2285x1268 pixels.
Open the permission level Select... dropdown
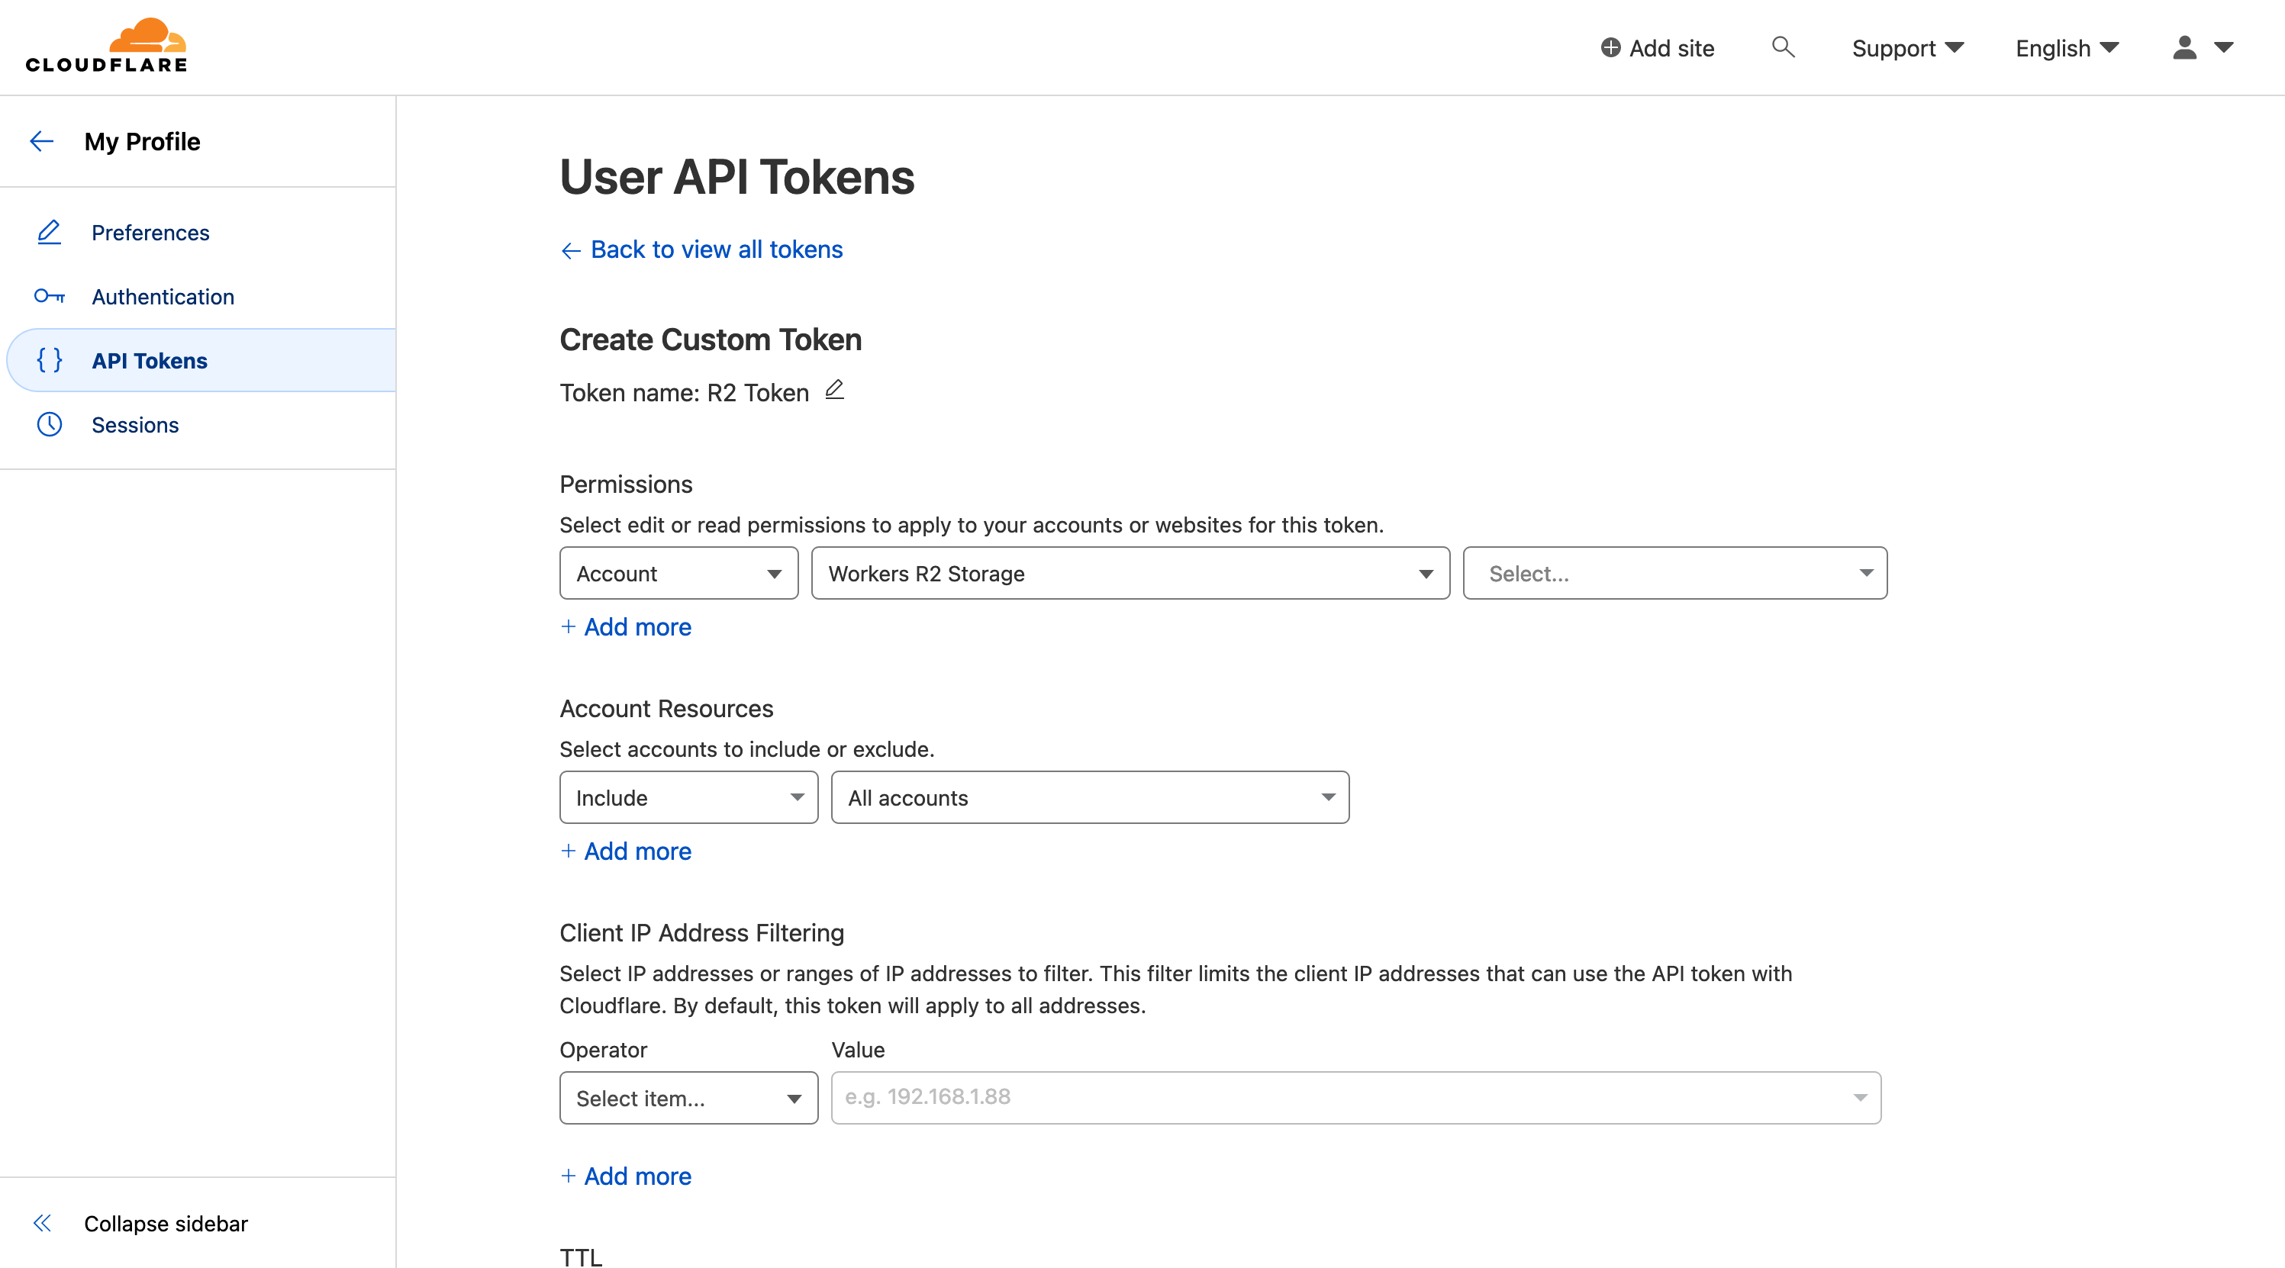click(x=1674, y=574)
